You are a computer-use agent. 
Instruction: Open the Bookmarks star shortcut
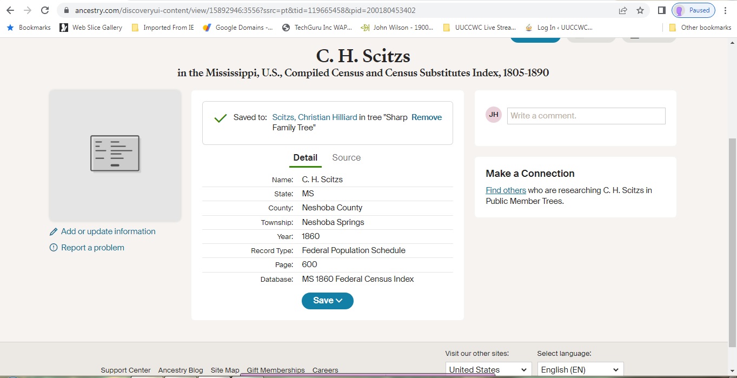[x=28, y=28]
